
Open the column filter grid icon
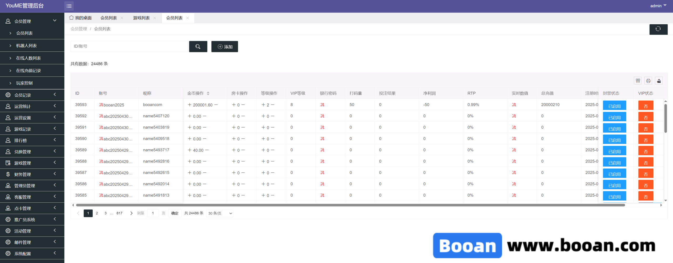pos(638,81)
